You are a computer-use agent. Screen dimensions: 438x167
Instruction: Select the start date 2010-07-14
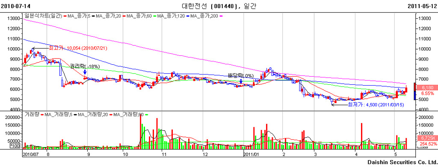coord(16,6)
